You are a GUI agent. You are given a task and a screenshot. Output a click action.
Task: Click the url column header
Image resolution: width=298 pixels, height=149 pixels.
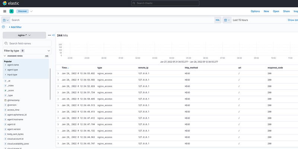pos(240,68)
